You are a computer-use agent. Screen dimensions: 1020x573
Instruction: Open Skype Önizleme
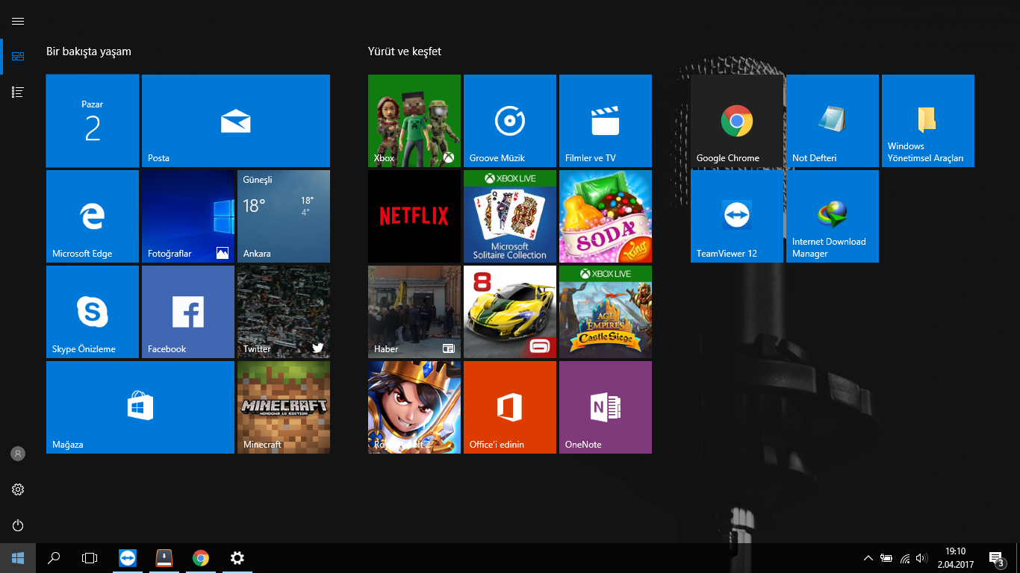pyautogui.click(x=92, y=311)
